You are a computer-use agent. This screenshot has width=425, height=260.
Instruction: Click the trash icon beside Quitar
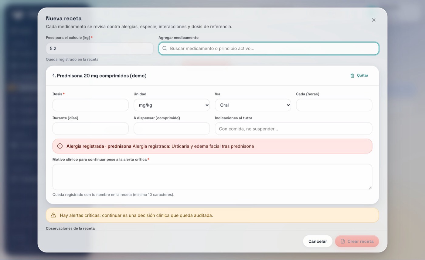352,76
